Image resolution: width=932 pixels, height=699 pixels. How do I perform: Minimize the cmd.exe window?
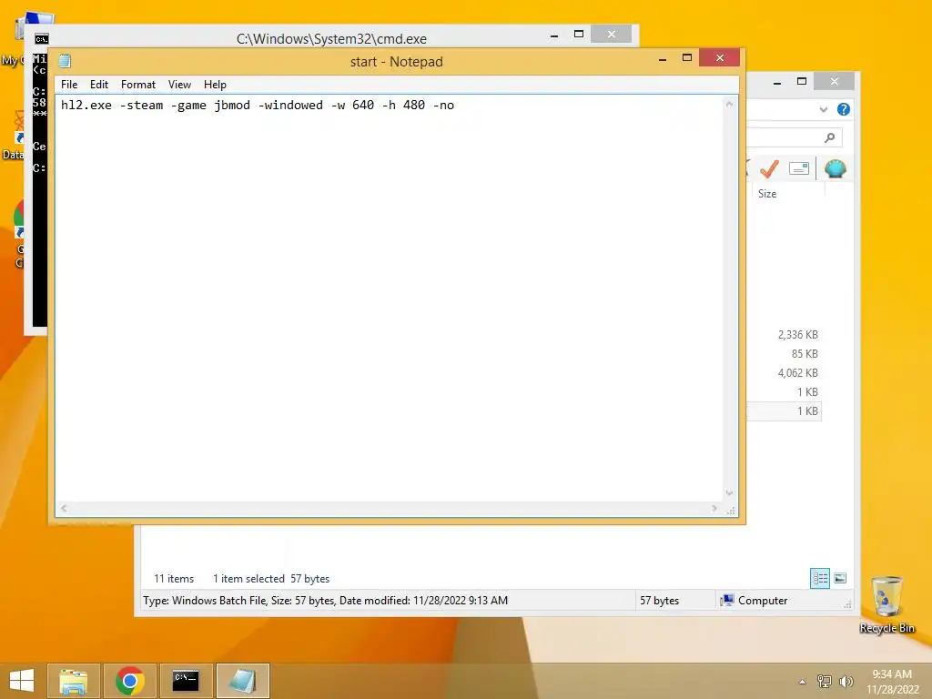554,35
